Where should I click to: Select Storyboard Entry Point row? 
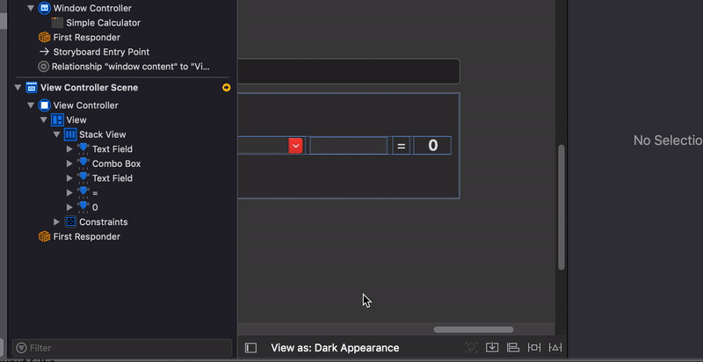101,52
